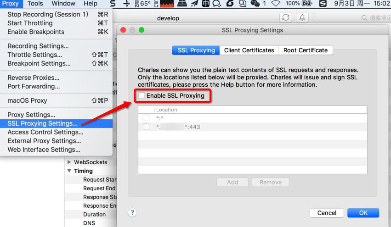This screenshot has width=391, height=227.
Task: Click the search magnifier with chat bubble icon
Action: [243, 4]
